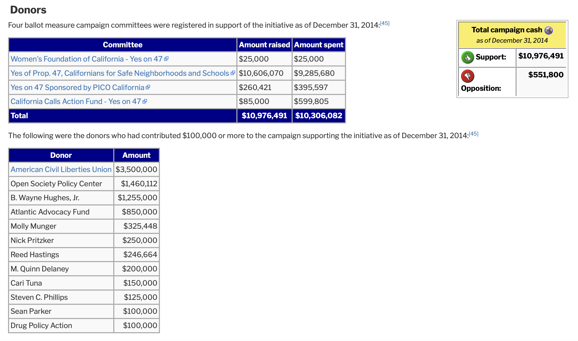Viewport: 578px width, 341px height.
Task: Select the $850,000 amount
Action: 139,212
